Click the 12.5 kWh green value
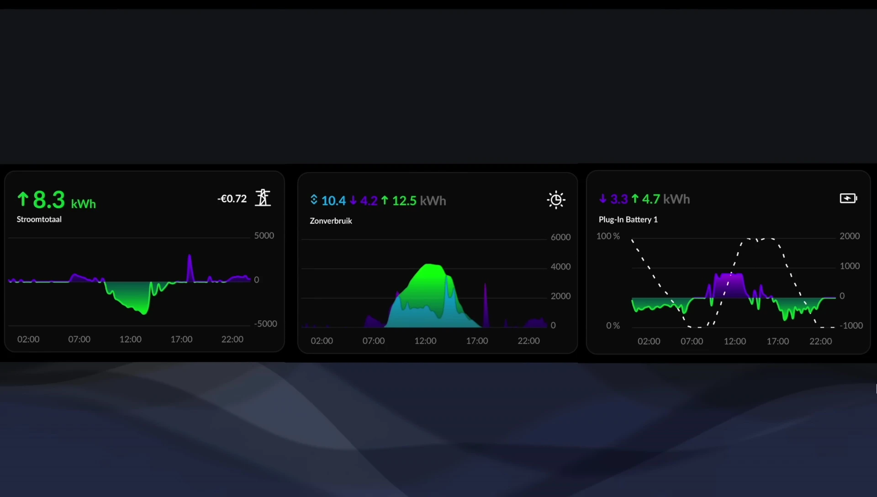This screenshot has width=877, height=497. point(419,201)
